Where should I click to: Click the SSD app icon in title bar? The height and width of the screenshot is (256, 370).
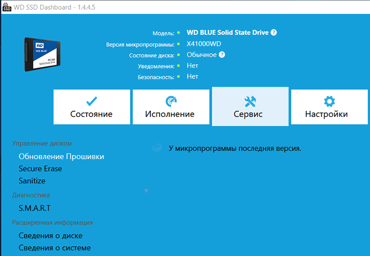(6, 7)
